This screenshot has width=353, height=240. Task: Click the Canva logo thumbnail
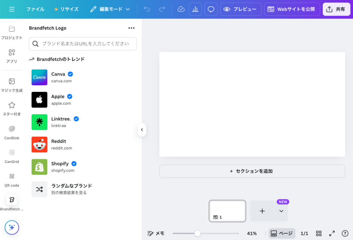pyautogui.click(x=39, y=77)
